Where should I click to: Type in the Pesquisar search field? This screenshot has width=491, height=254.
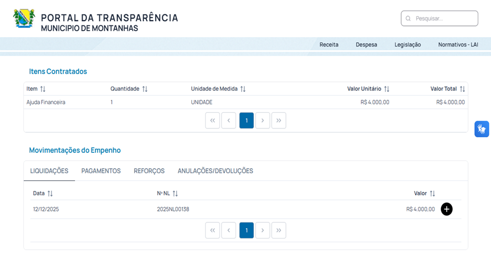[443, 18]
